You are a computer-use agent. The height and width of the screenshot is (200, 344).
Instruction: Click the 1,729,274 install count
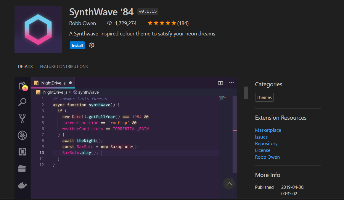click(126, 23)
